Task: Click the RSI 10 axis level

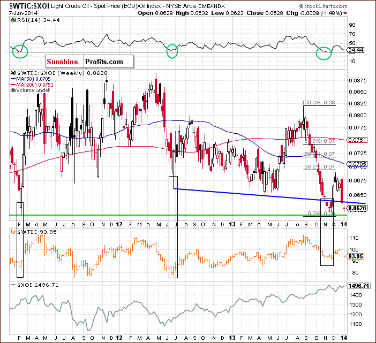Action: [x=352, y=62]
